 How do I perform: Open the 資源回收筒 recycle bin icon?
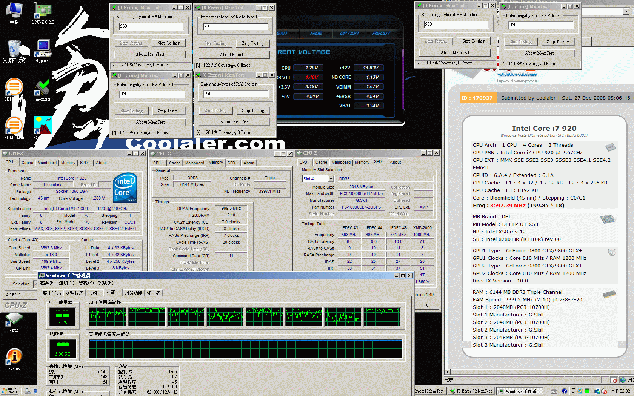coord(14,52)
